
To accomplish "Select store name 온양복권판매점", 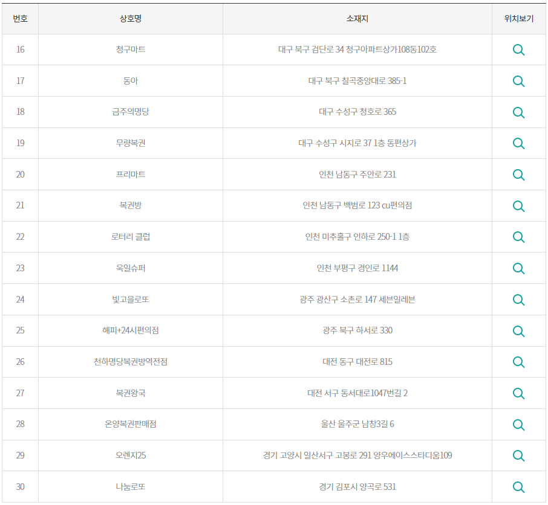I will click(131, 424).
